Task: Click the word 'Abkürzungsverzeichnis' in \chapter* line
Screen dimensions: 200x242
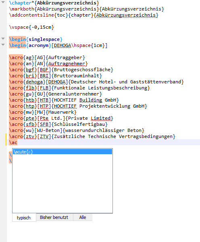Action: 67,3
